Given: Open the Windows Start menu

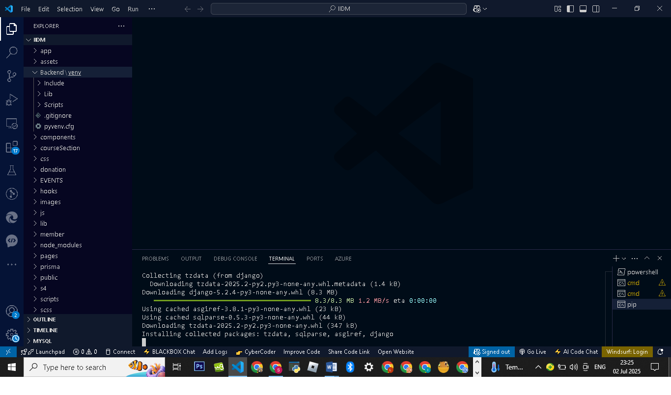Looking at the screenshot, I should (12, 367).
